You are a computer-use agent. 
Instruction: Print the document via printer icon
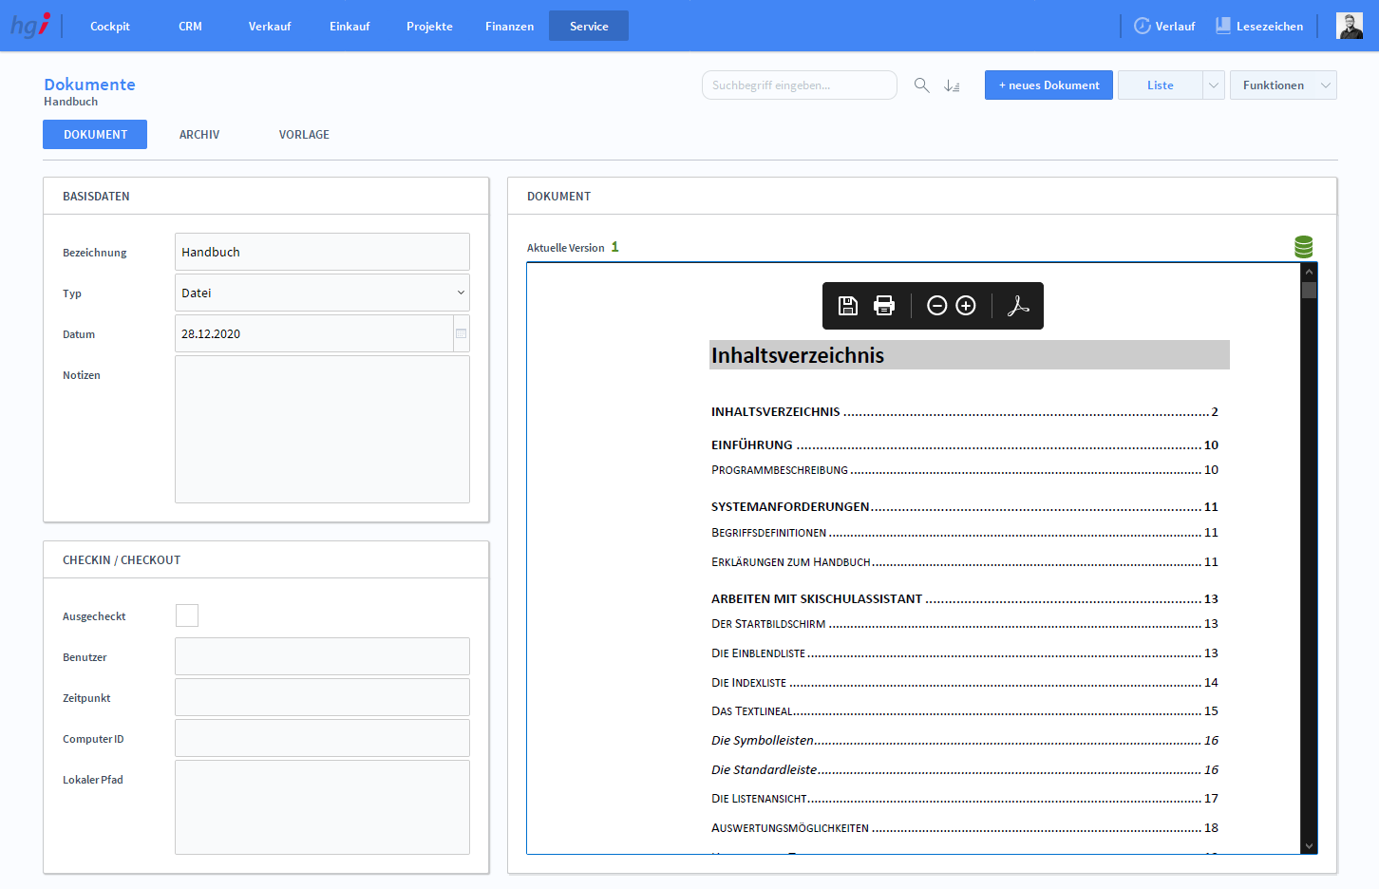[x=884, y=306]
